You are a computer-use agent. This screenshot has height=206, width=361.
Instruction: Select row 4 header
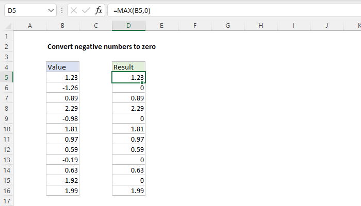(x=6, y=67)
